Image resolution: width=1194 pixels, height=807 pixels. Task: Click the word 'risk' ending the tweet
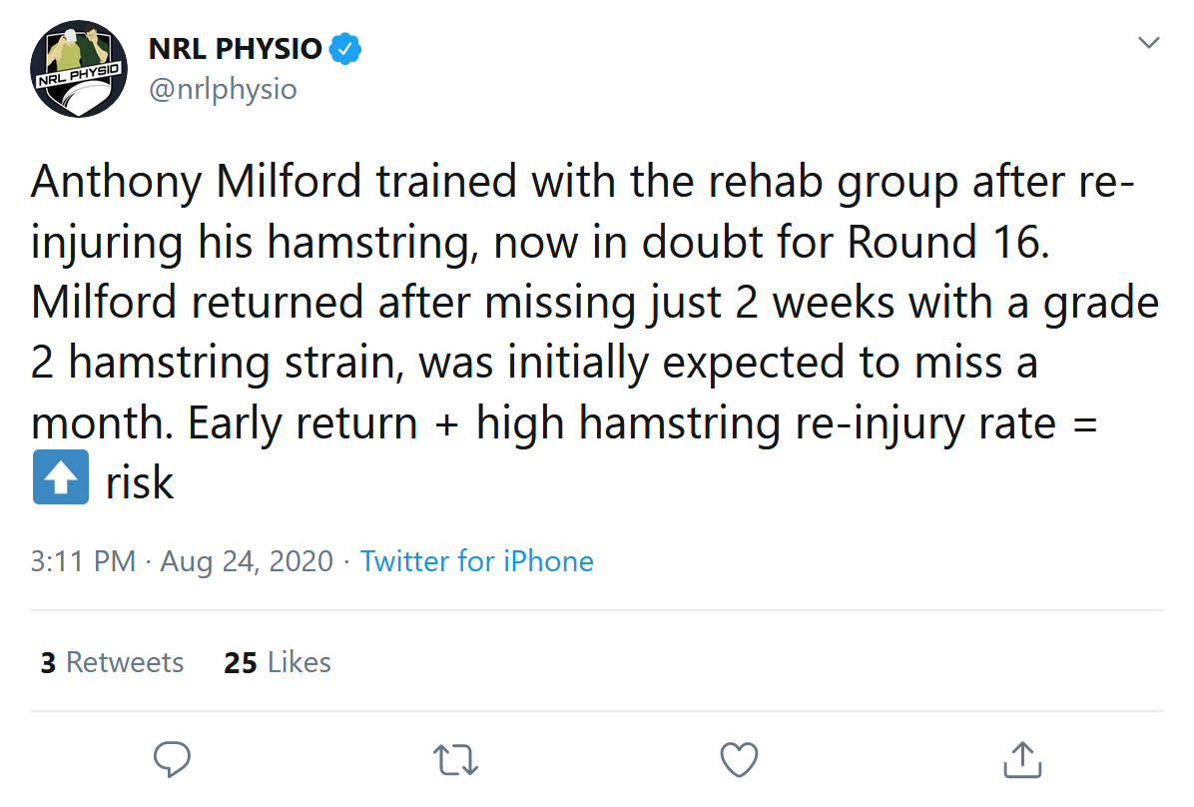(140, 482)
